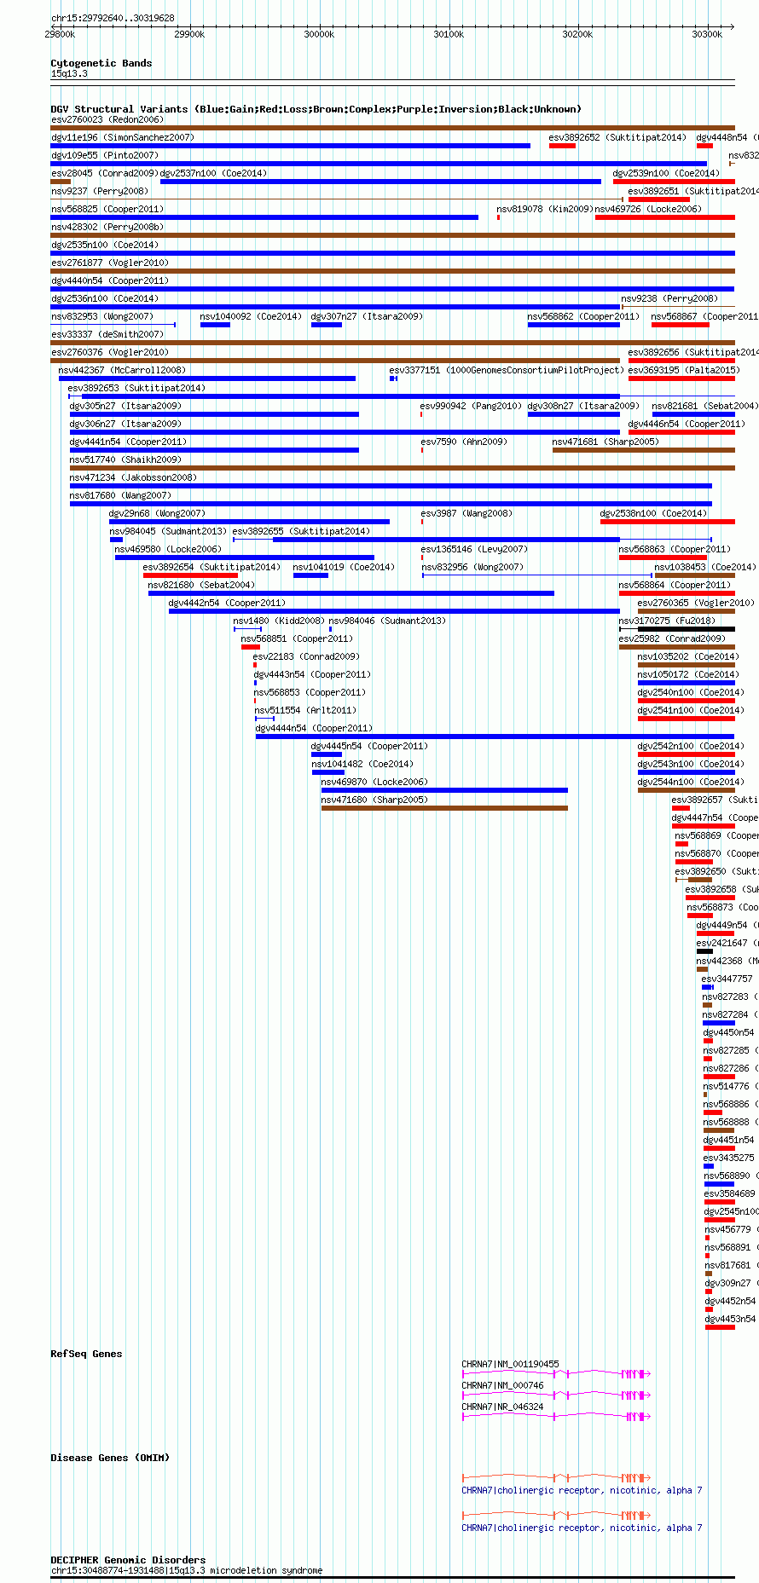Image resolution: width=759 pixels, height=1583 pixels.
Task: Select nsv511554 (Arlt2011) label
Action: pos(305,710)
